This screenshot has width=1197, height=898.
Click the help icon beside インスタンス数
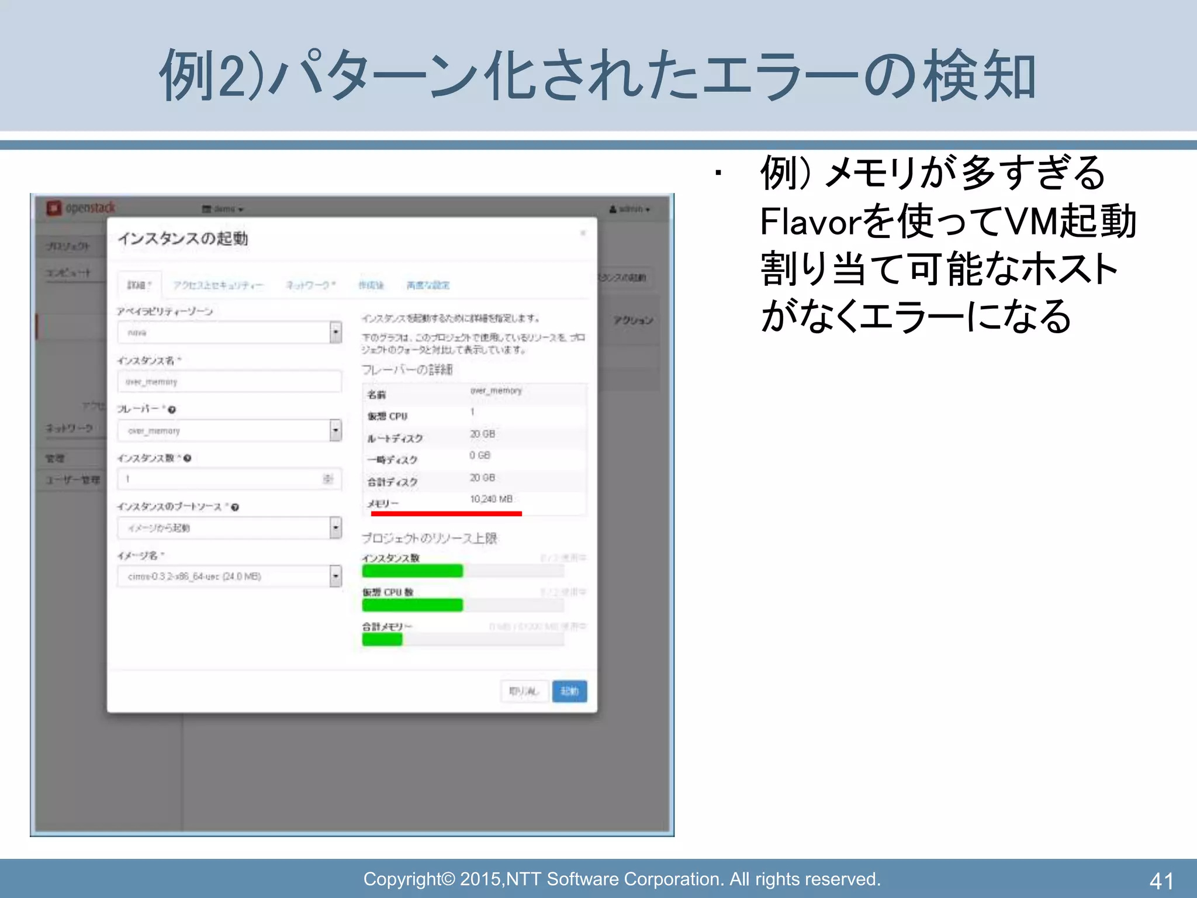pyautogui.click(x=187, y=458)
